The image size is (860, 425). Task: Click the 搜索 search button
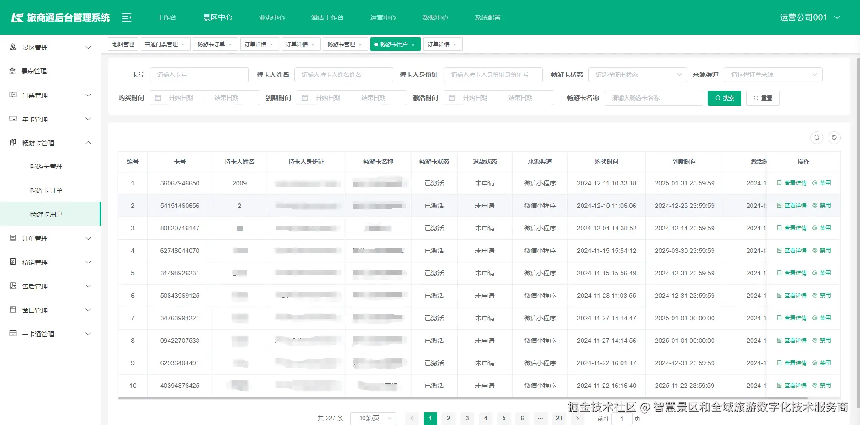(x=724, y=98)
